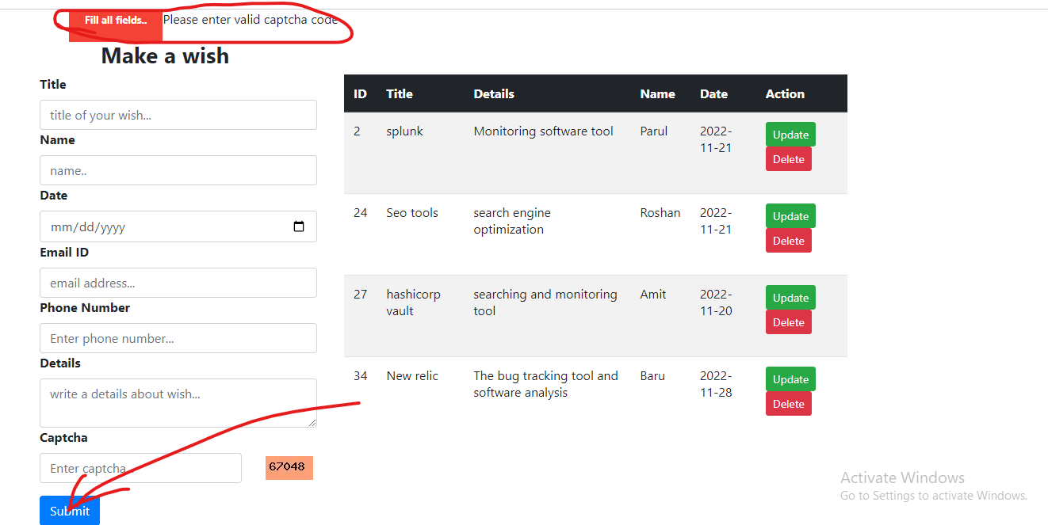Click the Enter captcha input box
Viewport: 1048px width, 525px height.
click(x=140, y=468)
